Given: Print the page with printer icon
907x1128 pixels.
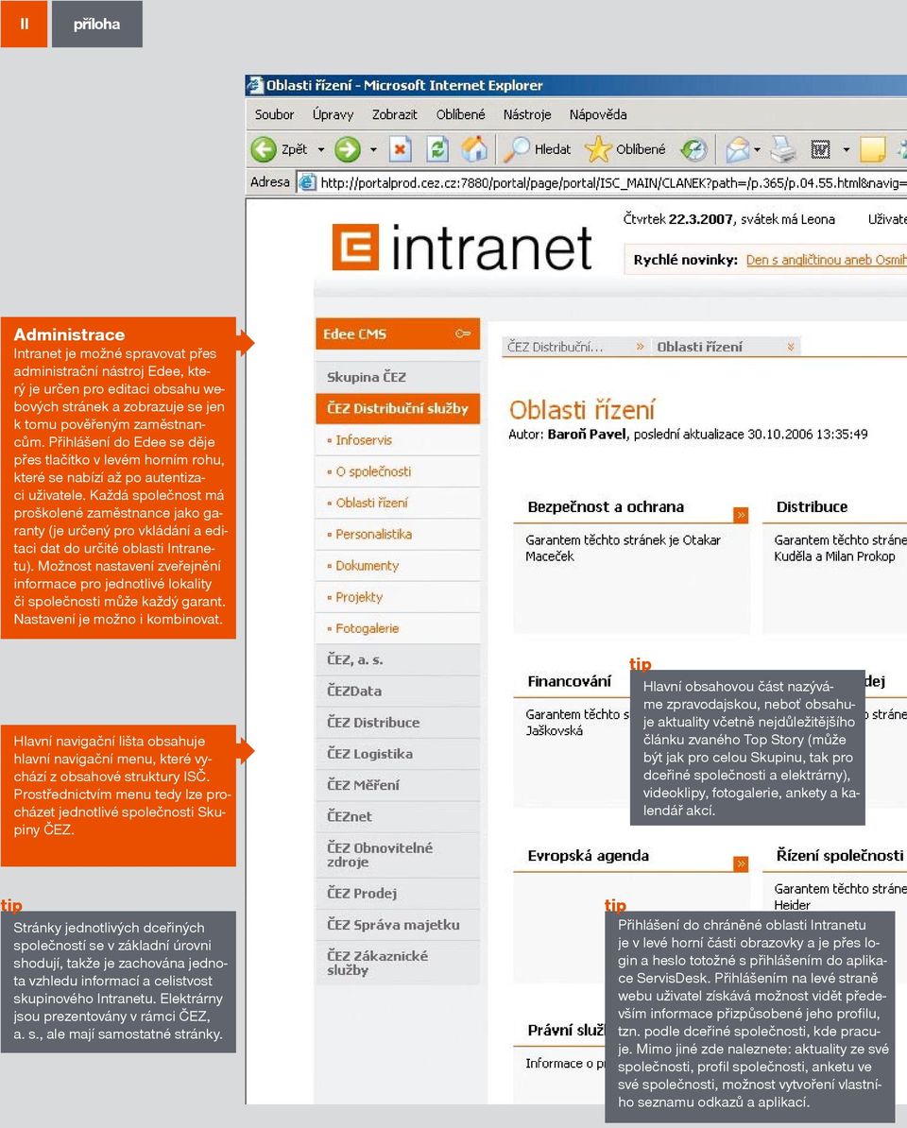Looking at the screenshot, I should (x=783, y=149).
